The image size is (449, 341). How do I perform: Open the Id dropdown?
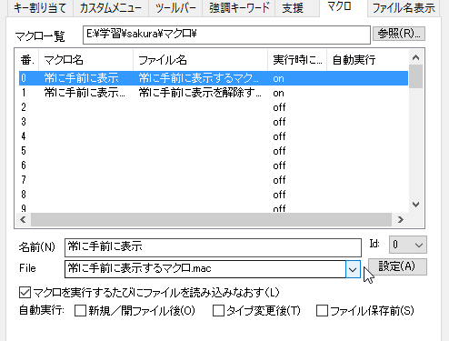coord(408,245)
